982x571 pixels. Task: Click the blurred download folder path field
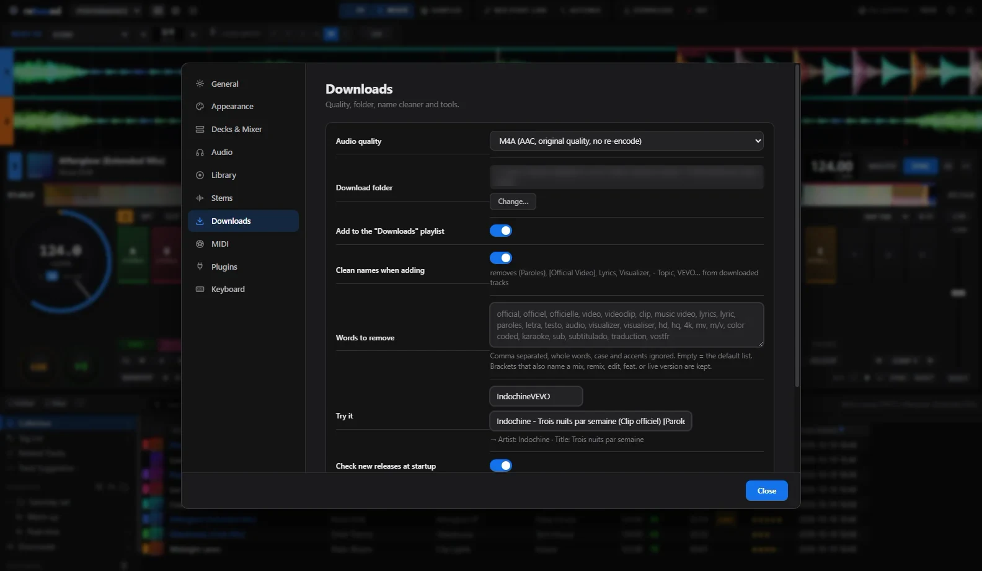tap(626, 177)
